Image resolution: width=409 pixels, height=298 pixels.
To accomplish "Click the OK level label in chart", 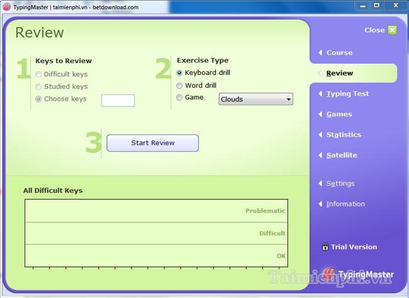I will coord(281,256).
